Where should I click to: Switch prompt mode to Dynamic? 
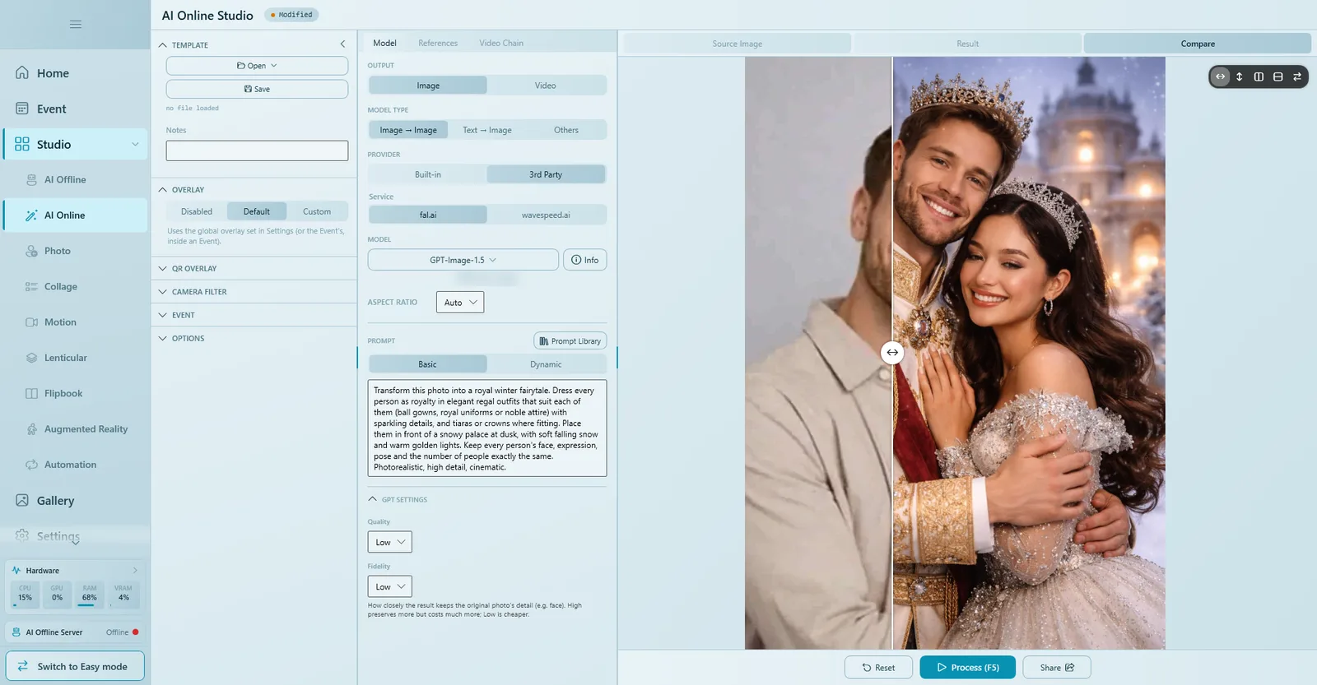pyautogui.click(x=546, y=364)
